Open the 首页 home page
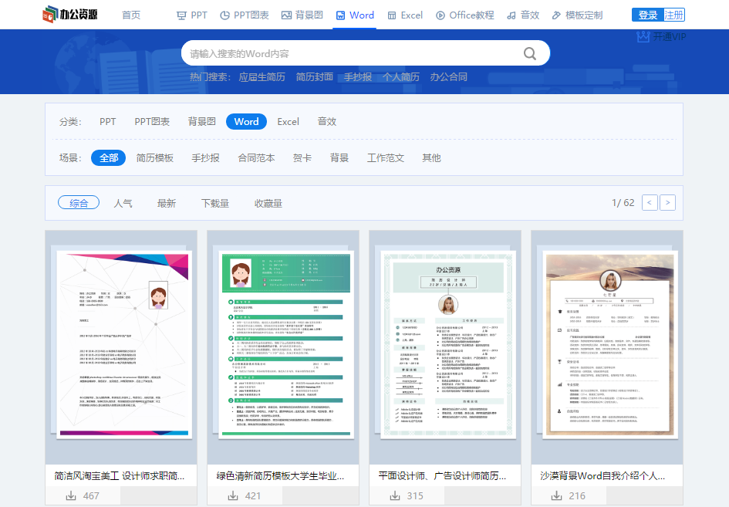The width and height of the screenshot is (729, 507). tap(131, 15)
